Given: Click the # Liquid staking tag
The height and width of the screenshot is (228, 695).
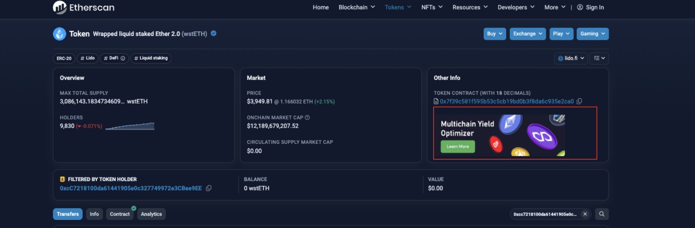Looking at the screenshot, I should [x=151, y=58].
